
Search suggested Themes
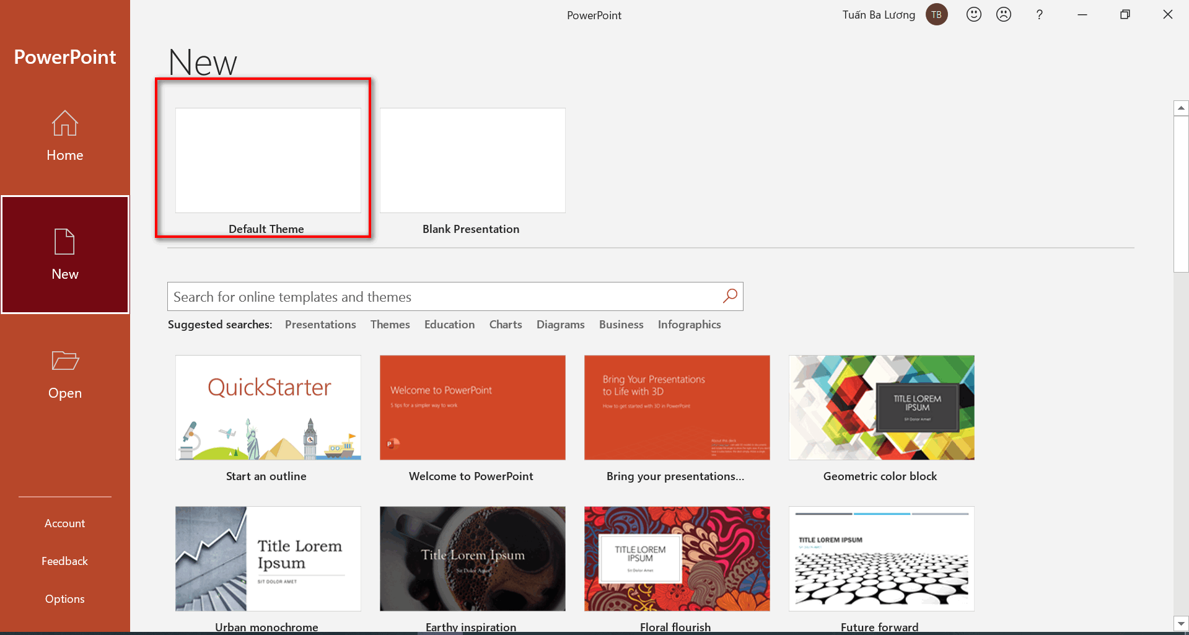point(390,325)
